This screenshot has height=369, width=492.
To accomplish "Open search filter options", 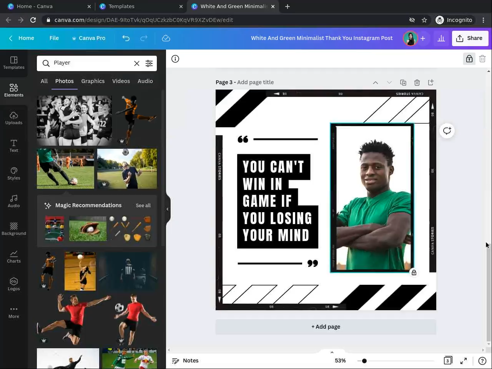I will point(149,63).
